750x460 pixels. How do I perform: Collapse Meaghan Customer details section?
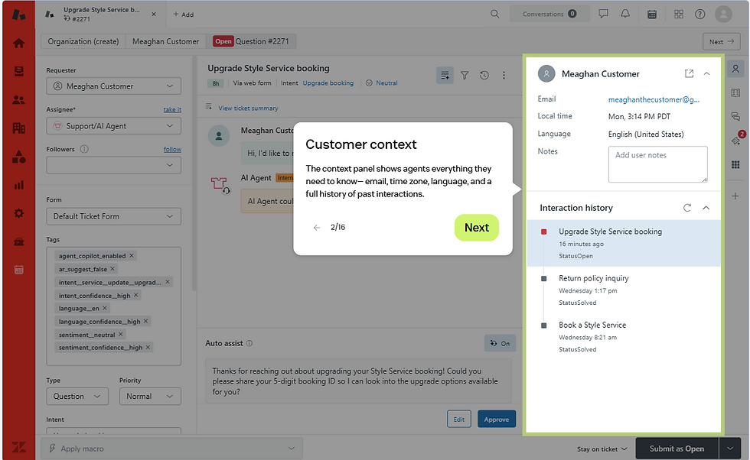(706, 73)
